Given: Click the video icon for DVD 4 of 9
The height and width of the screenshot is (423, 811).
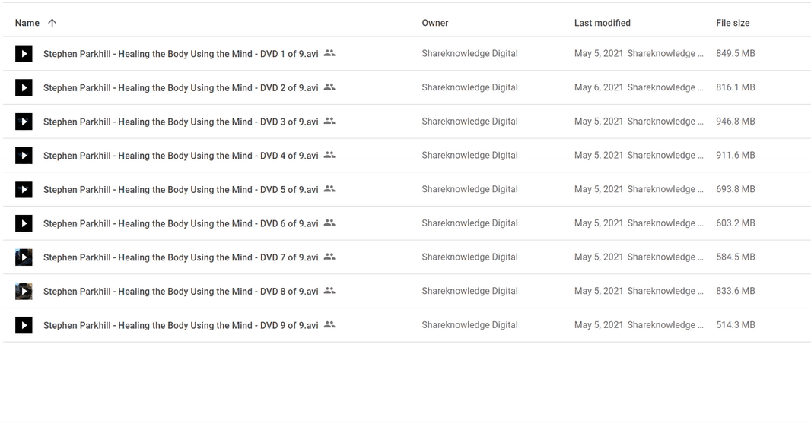Looking at the screenshot, I should pyautogui.click(x=24, y=156).
